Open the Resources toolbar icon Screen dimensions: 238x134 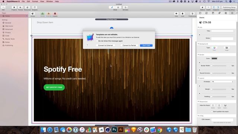click(27, 7)
